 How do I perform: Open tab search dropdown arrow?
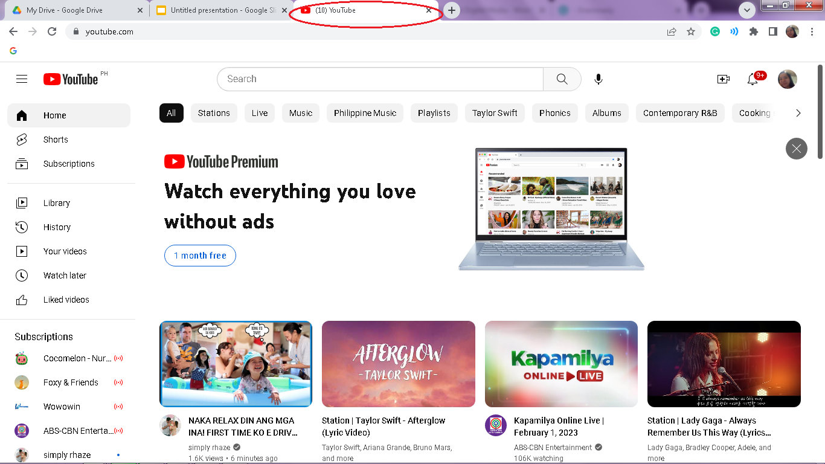click(x=747, y=10)
